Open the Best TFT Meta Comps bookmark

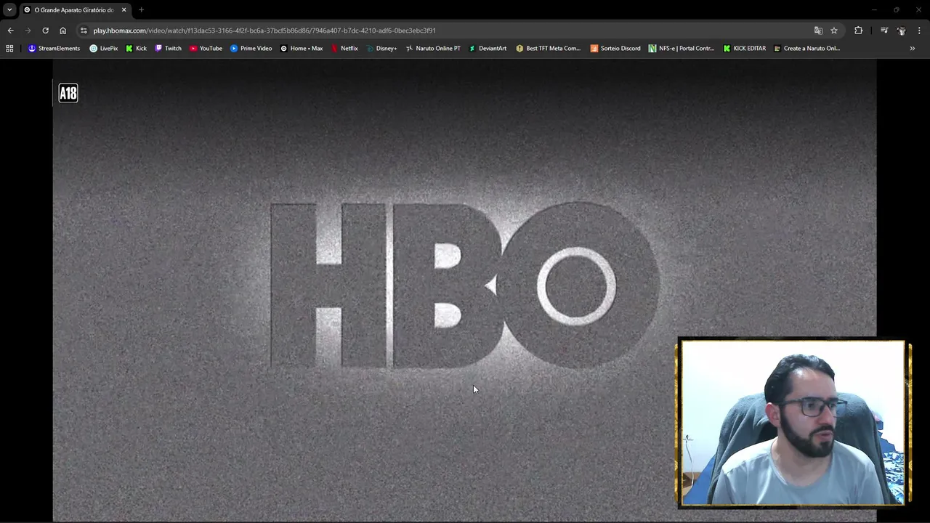coord(548,49)
